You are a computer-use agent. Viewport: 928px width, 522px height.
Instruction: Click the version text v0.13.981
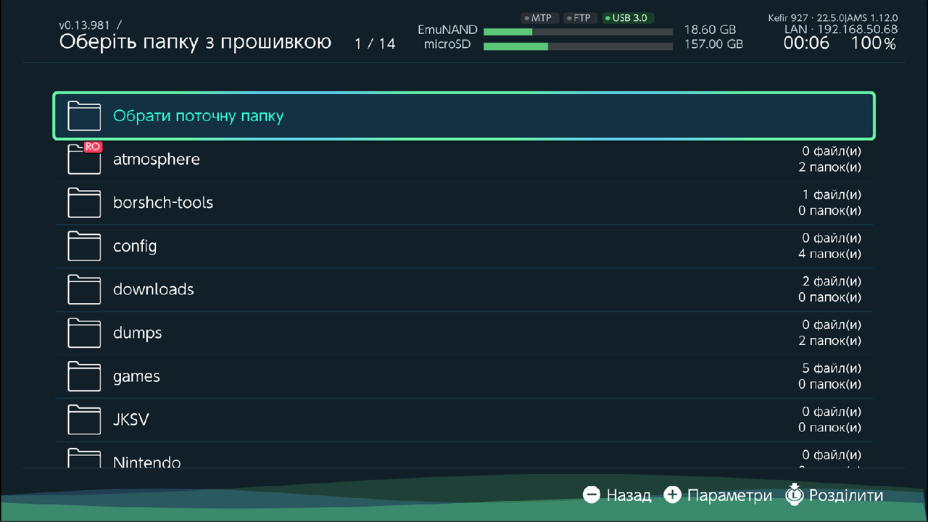(x=86, y=25)
